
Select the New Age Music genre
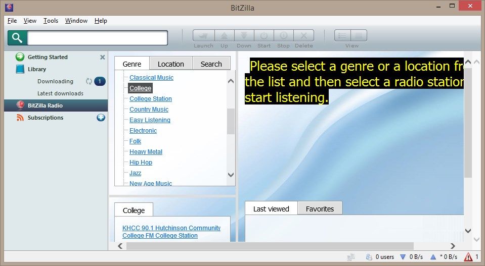click(151, 183)
